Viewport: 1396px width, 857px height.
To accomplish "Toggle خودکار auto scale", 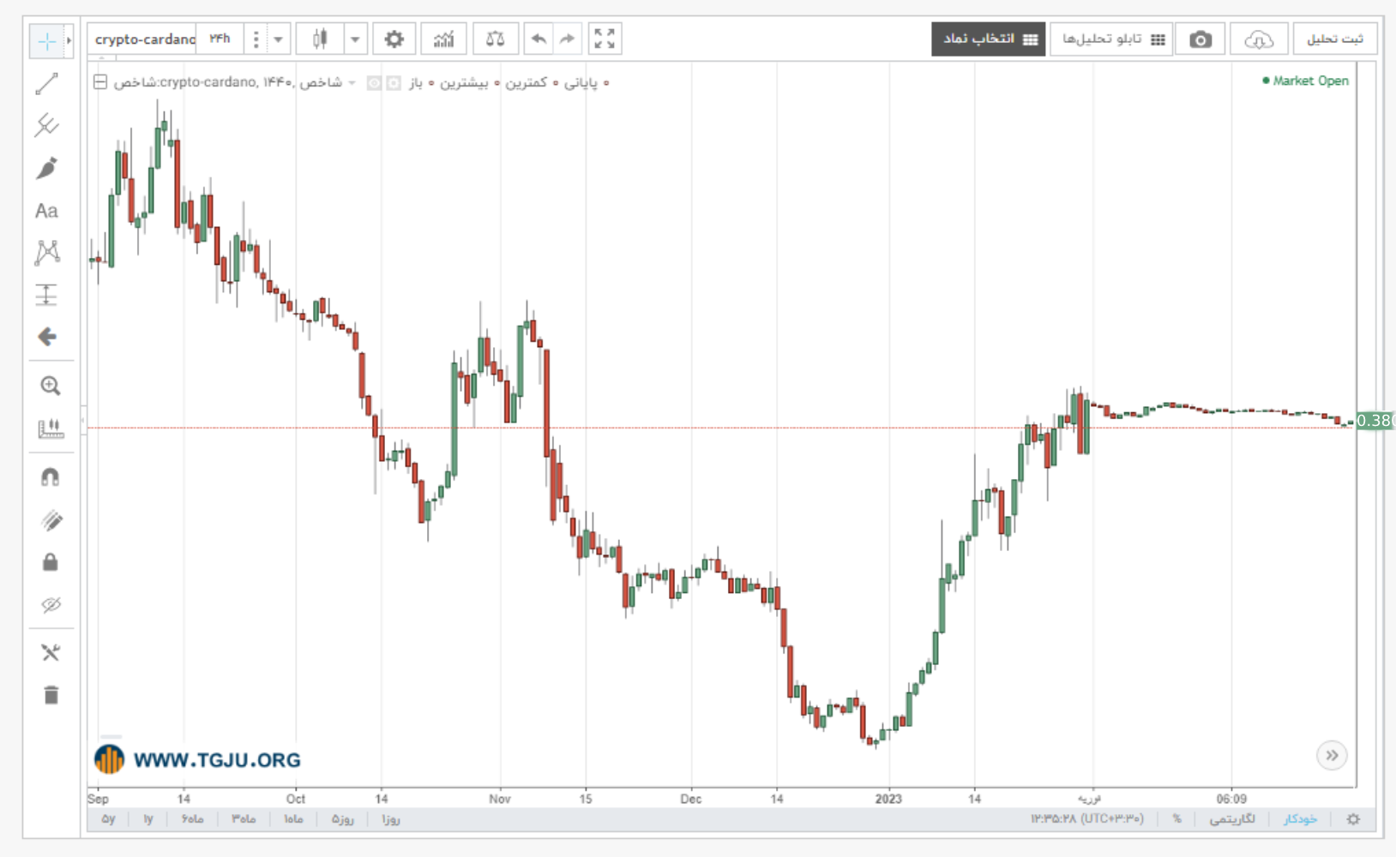I will [1300, 819].
